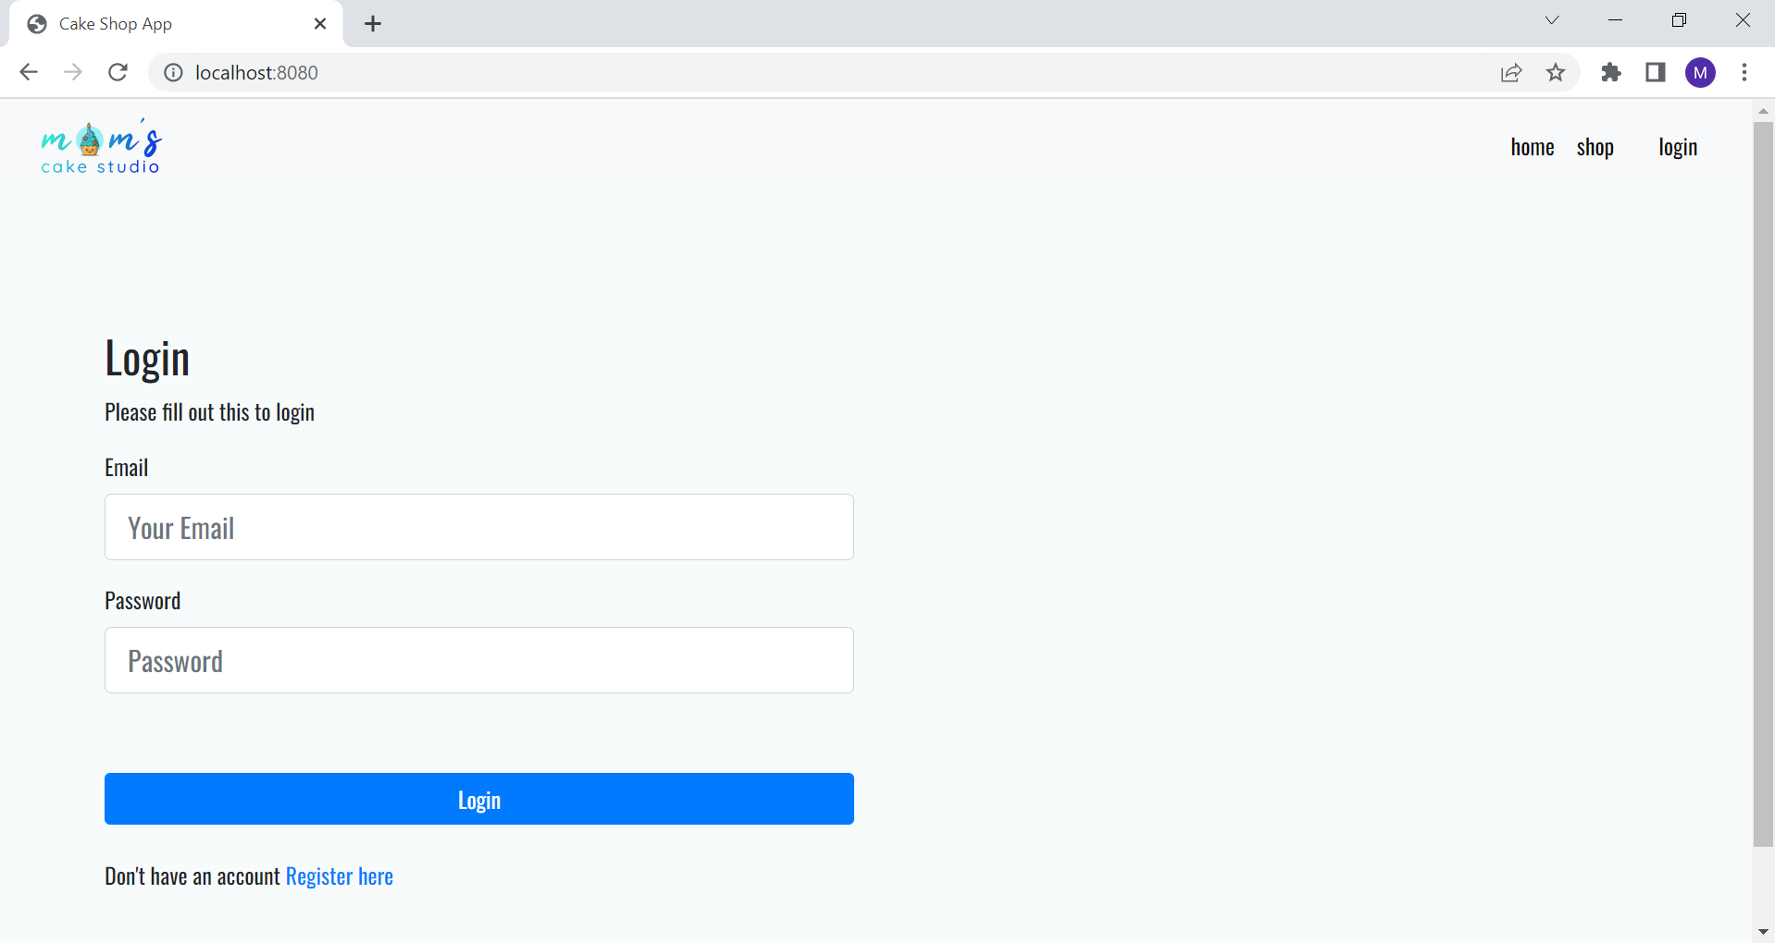
Task: Click inside the Your Email field
Action: (x=478, y=527)
